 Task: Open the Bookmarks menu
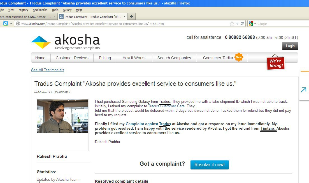(40, 10)
